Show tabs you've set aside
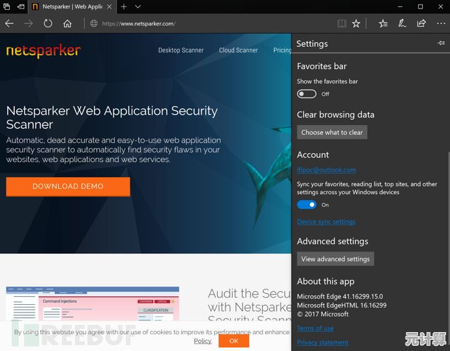 point(7,7)
